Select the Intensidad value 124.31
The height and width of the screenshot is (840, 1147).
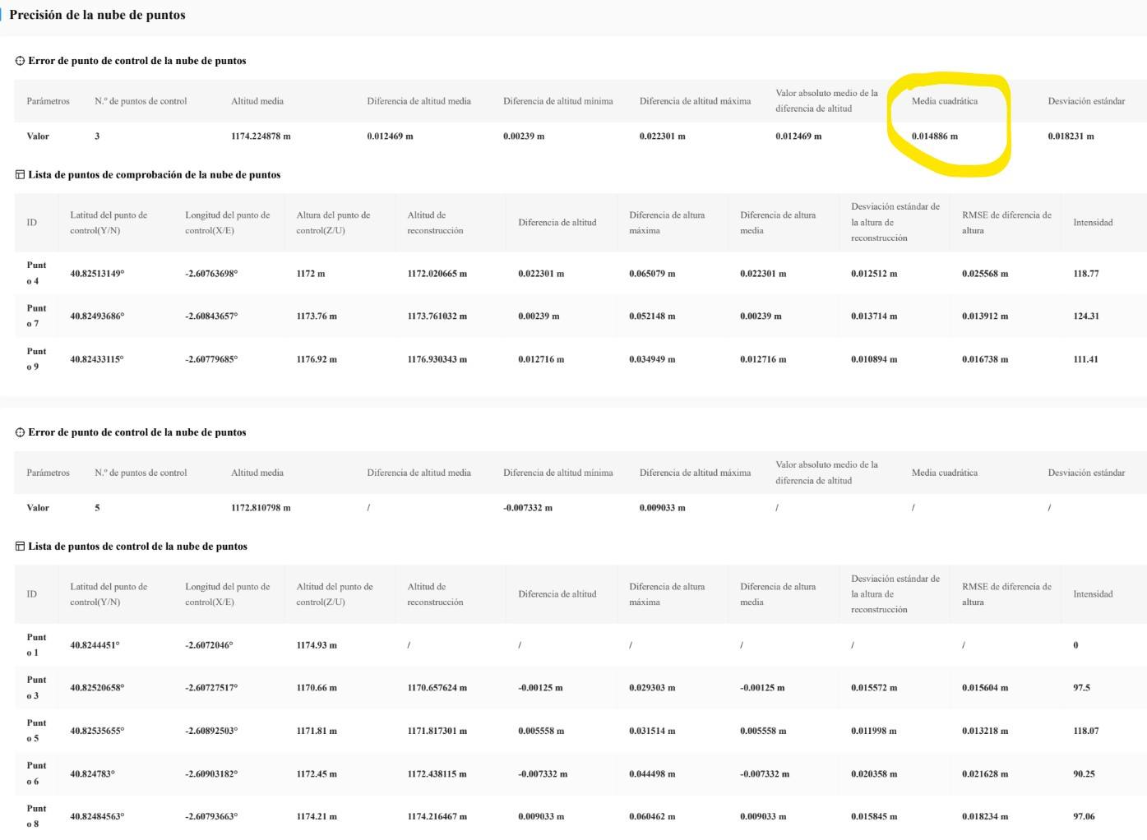(x=1085, y=316)
